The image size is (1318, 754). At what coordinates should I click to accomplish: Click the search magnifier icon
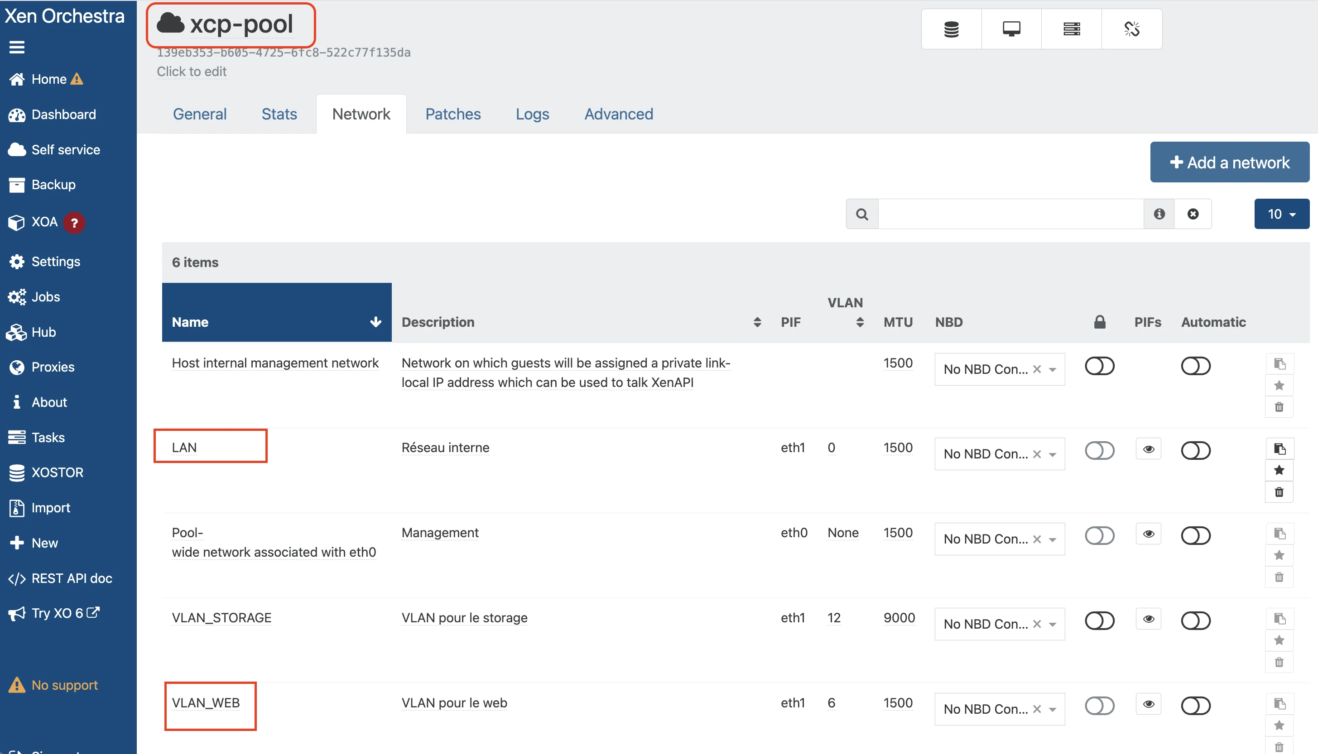click(862, 214)
